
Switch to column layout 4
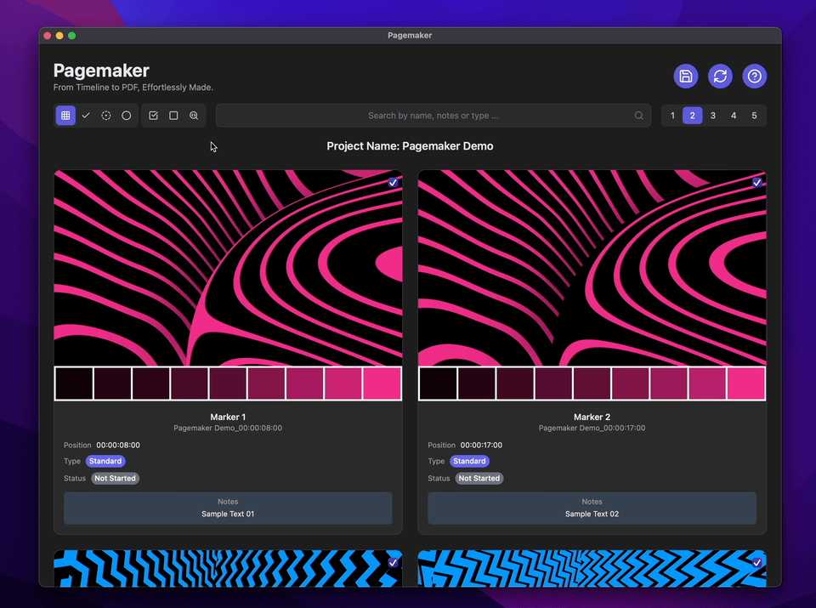(x=734, y=116)
